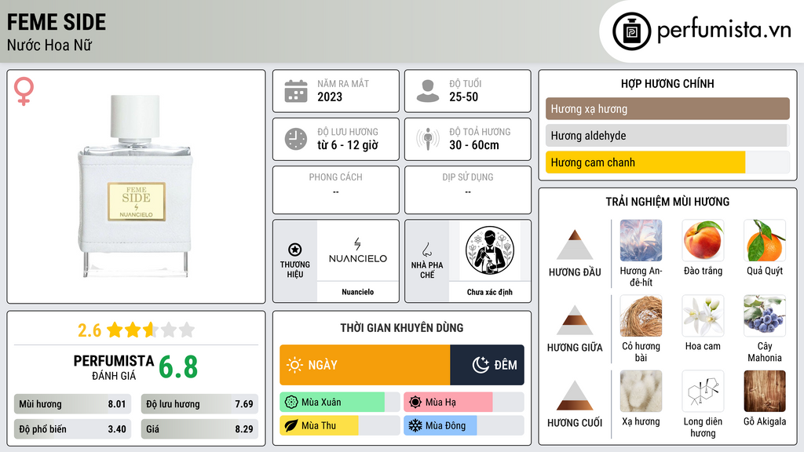Click the pink female gender symbol icon

pos(24,91)
